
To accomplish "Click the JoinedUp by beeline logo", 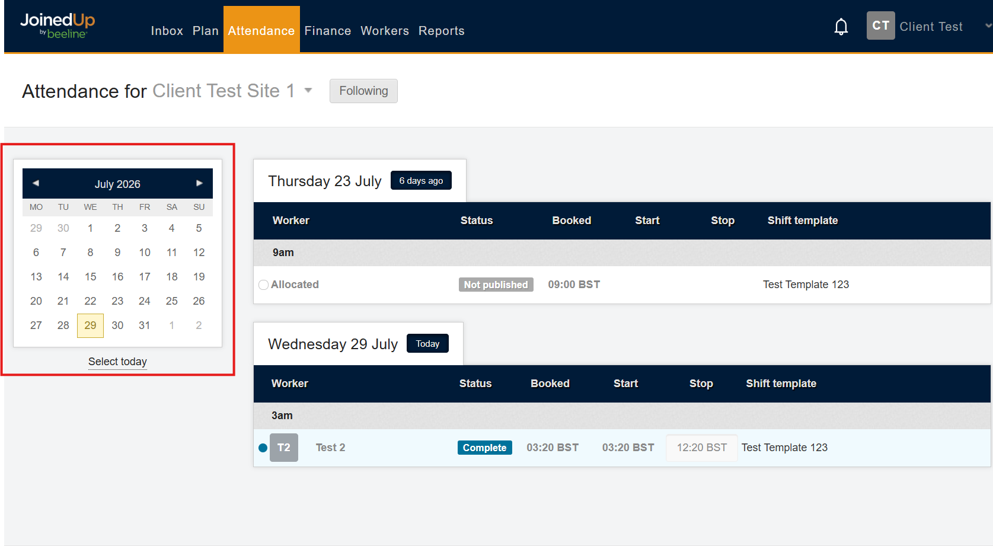I will (x=58, y=26).
